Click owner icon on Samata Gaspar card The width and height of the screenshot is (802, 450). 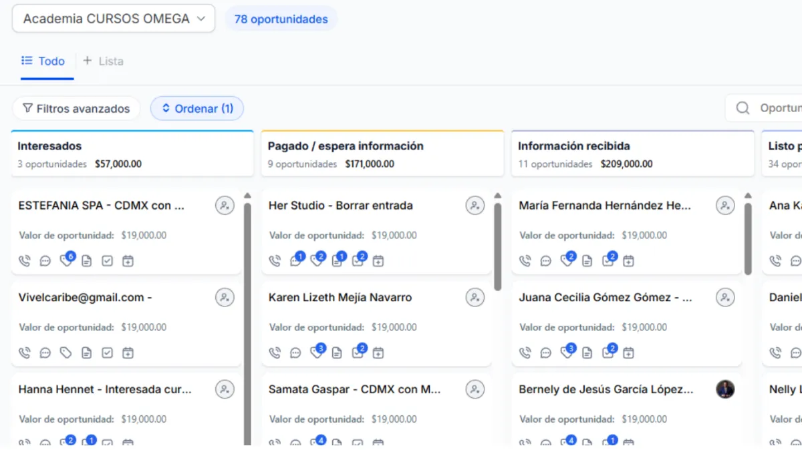coord(475,389)
